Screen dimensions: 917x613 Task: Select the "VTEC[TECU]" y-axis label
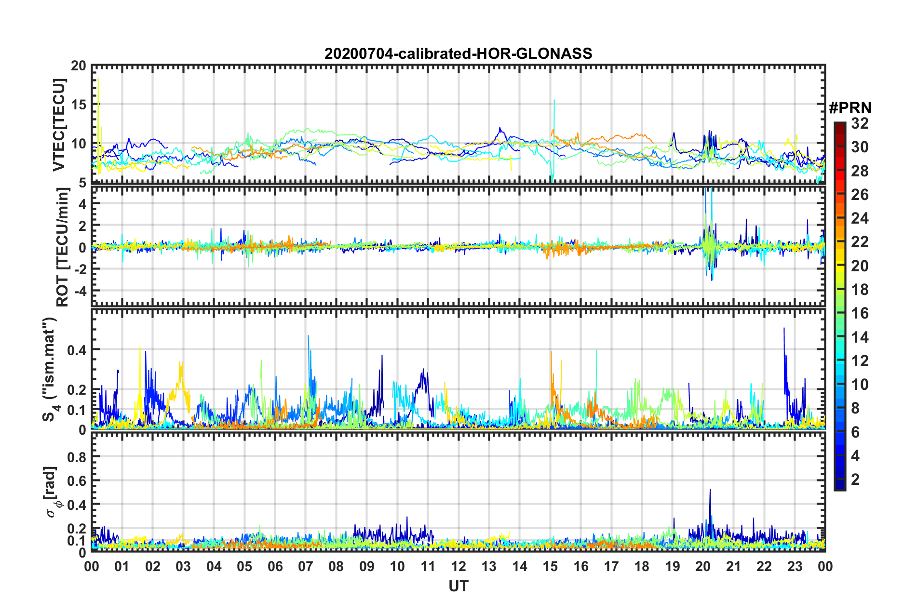click(x=59, y=125)
